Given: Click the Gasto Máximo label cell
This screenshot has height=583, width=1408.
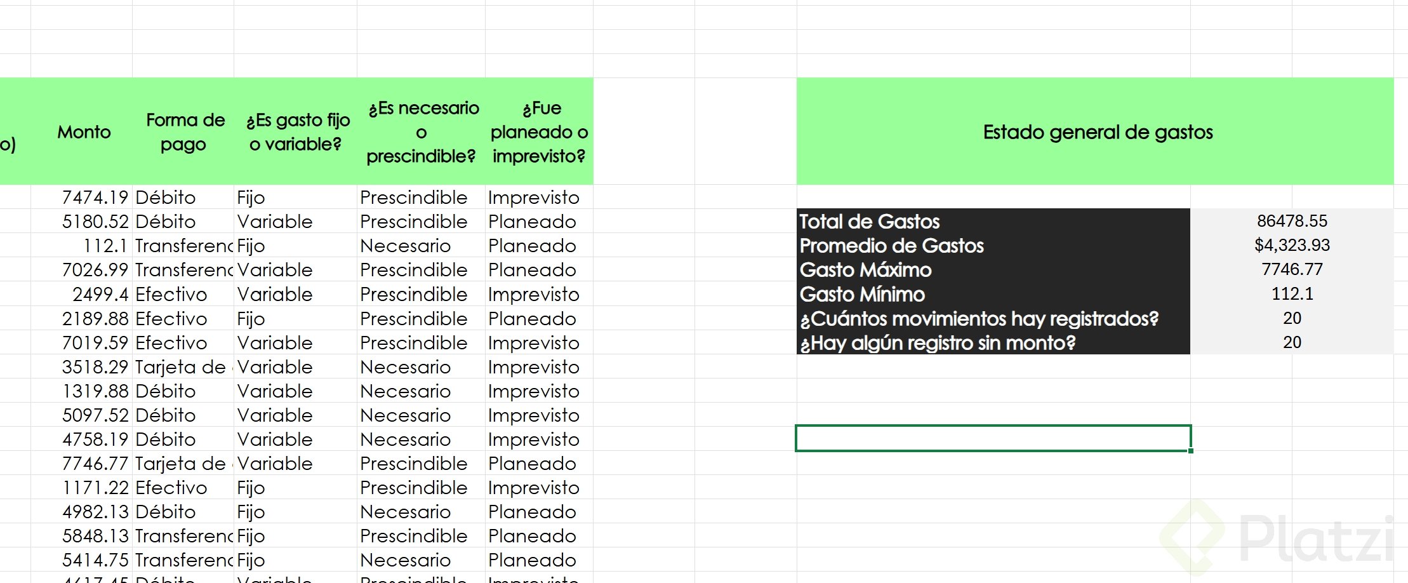Looking at the screenshot, I should point(993,269).
